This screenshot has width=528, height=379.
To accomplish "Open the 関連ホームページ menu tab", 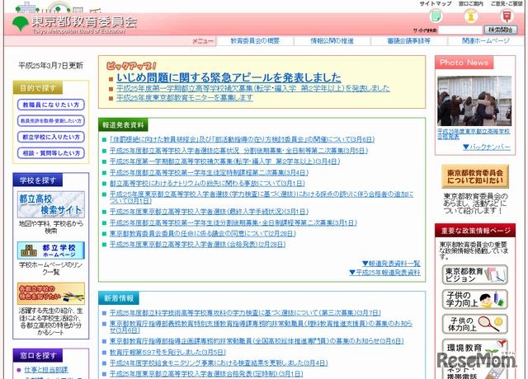I will point(486,41).
